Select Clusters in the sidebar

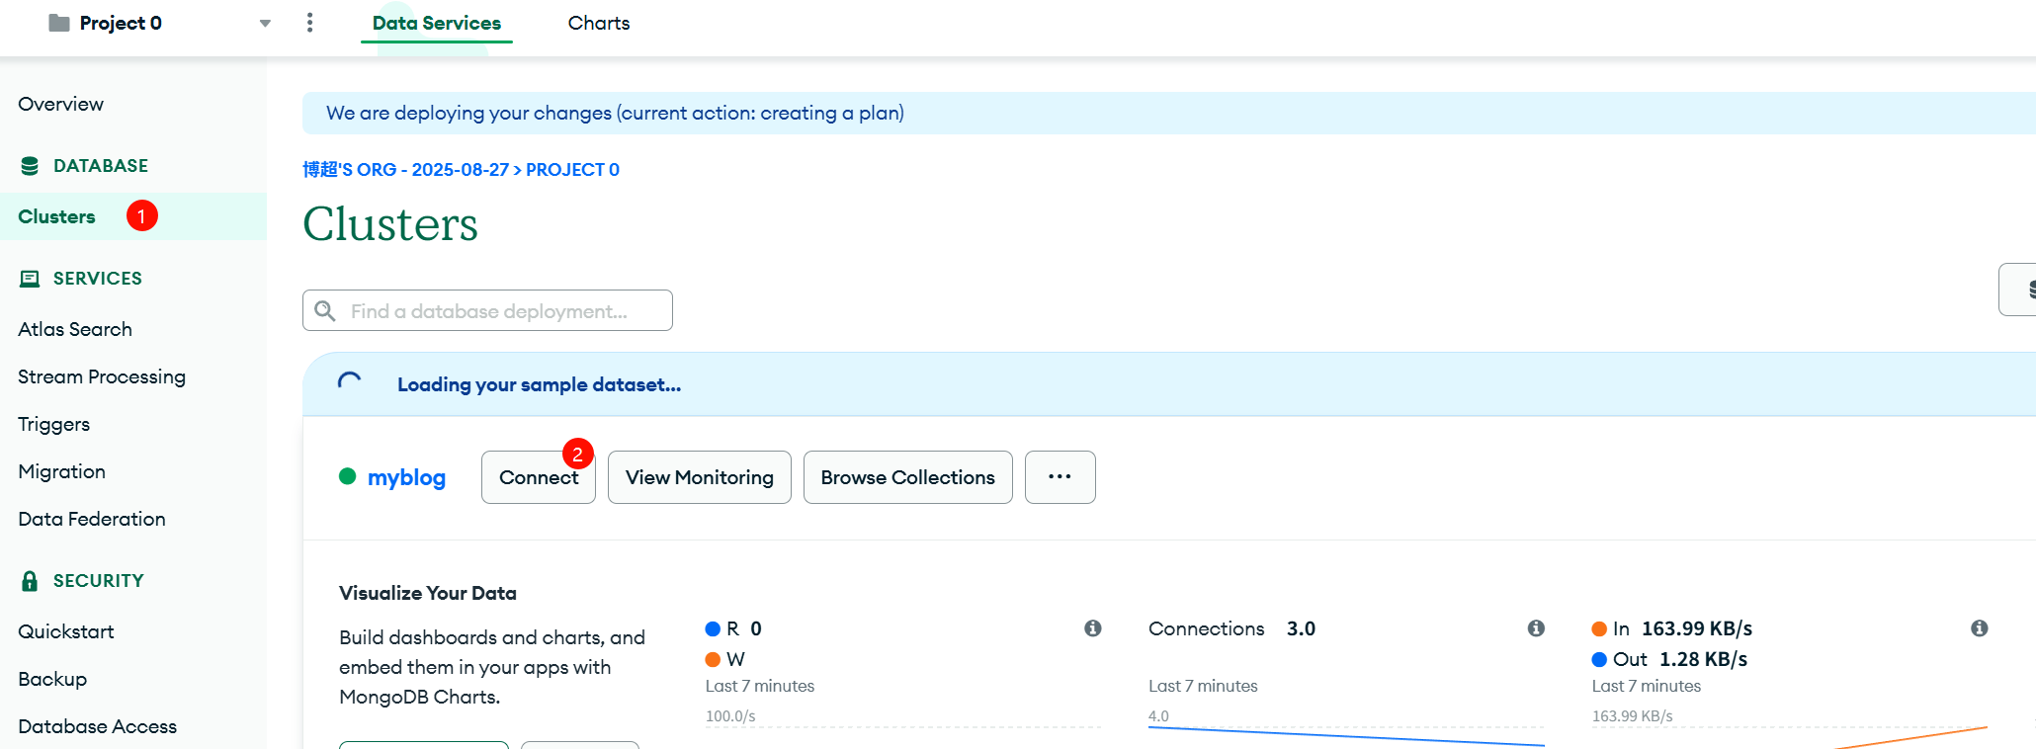click(56, 216)
